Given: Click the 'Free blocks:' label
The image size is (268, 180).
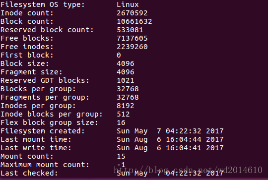Looking at the screenshot, I should (x=27, y=38).
